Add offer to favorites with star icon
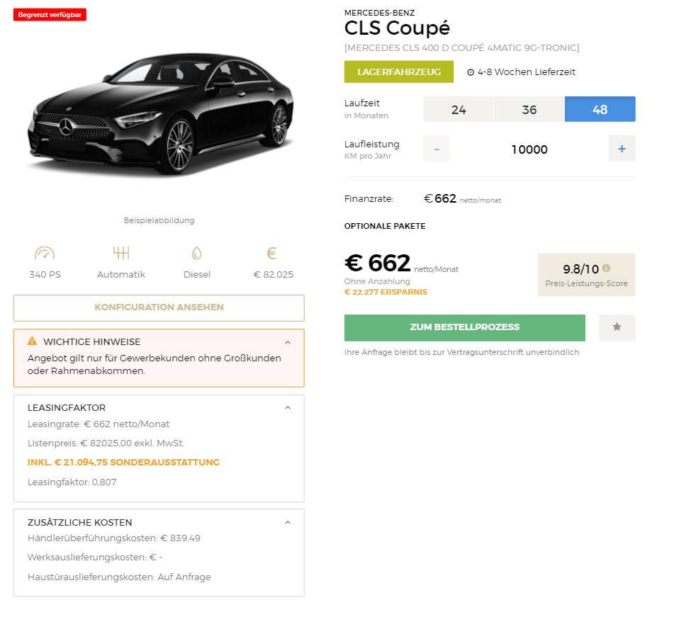Image resolution: width=674 pixels, height=622 pixels. pyautogui.click(x=617, y=327)
